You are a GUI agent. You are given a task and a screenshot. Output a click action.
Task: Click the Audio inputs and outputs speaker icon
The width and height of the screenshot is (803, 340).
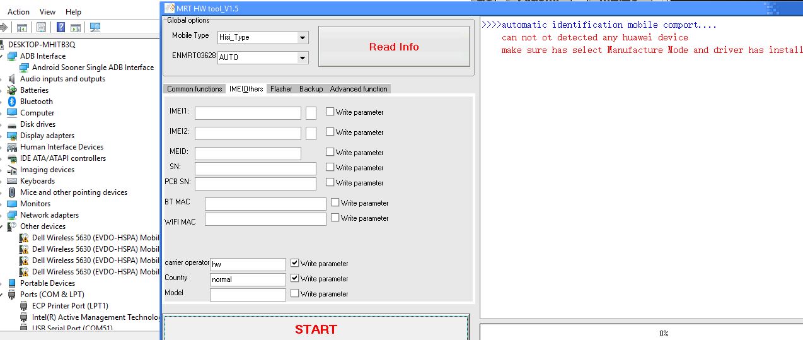click(12, 79)
